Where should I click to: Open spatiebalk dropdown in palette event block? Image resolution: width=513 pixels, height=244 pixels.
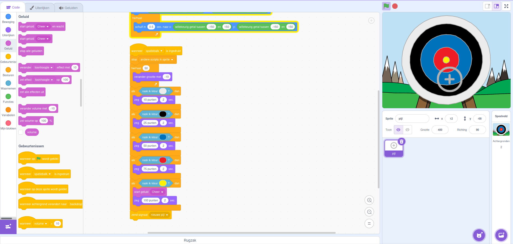point(42,174)
